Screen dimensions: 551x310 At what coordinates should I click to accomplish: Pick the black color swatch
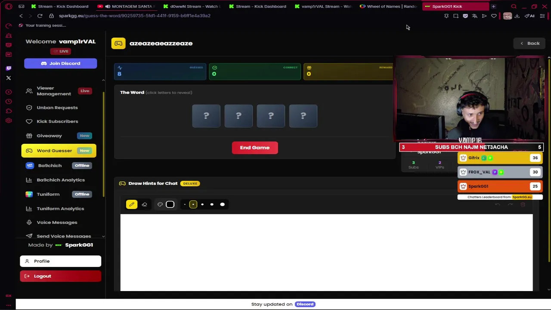pos(170,205)
